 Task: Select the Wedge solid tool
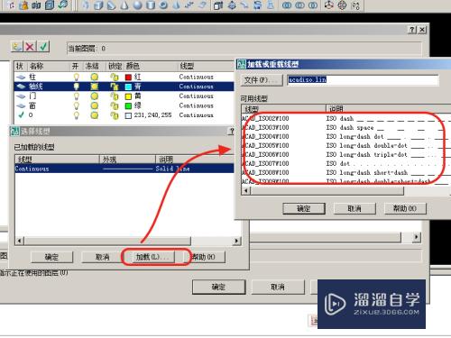coord(111,5)
